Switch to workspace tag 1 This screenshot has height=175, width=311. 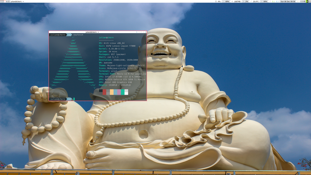(1, 1)
